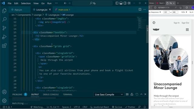The height and width of the screenshot is (109, 194).
Task: Click the command center search box
Action: (92, 3)
